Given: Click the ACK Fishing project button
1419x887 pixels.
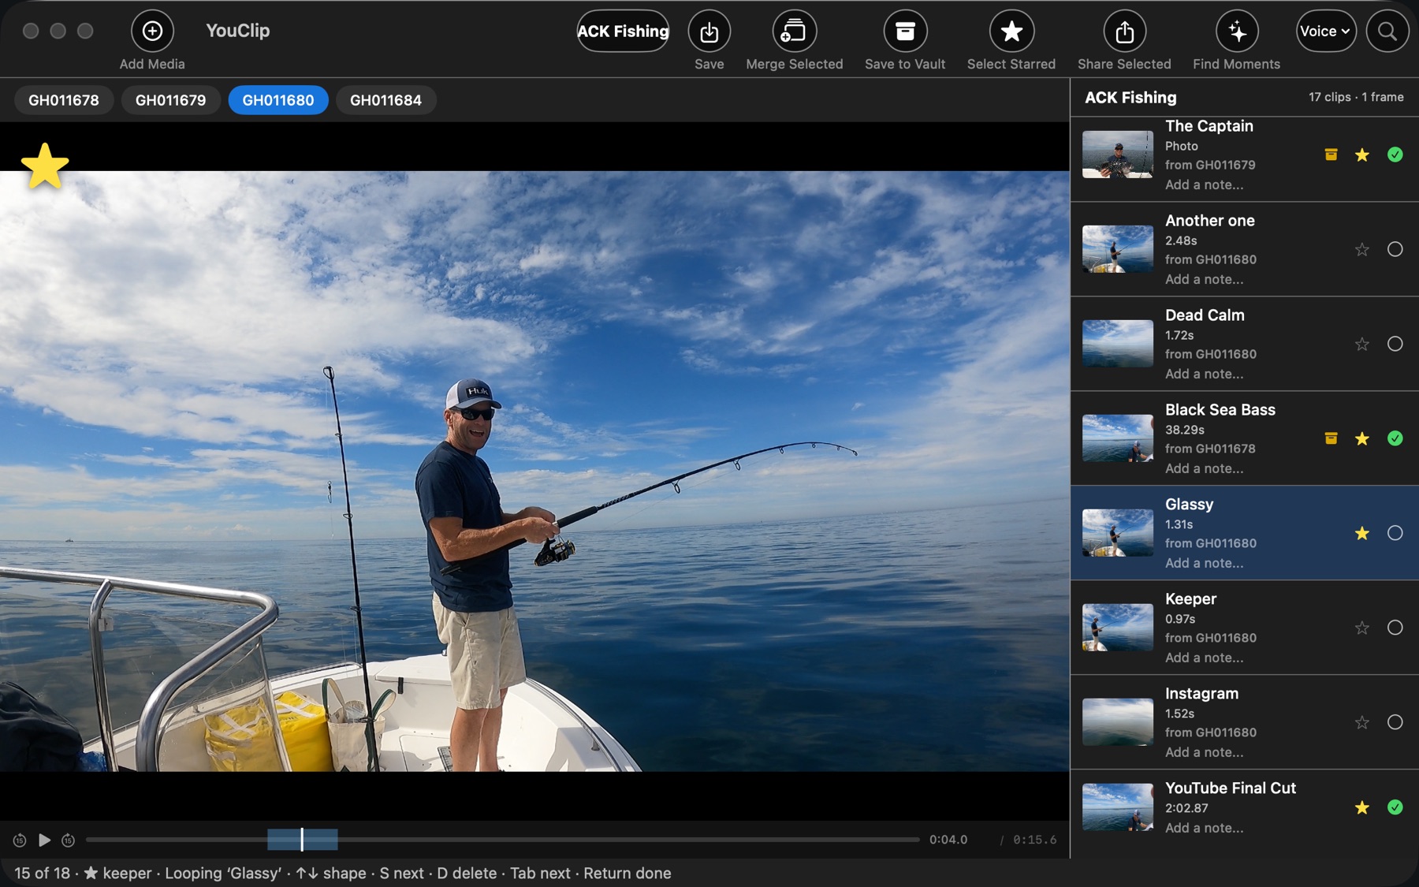Looking at the screenshot, I should click(x=623, y=31).
